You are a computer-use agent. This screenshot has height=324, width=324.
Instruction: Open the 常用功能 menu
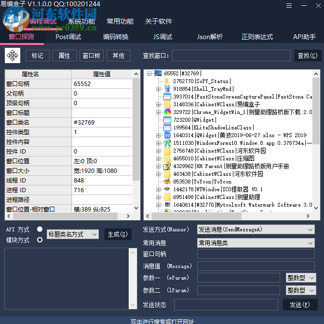point(120,21)
